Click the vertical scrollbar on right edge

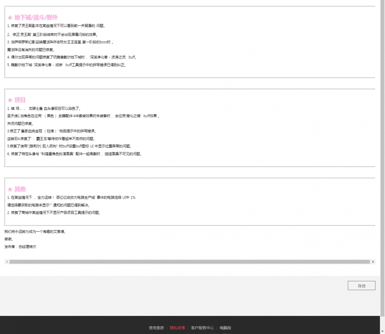click(x=382, y=154)
